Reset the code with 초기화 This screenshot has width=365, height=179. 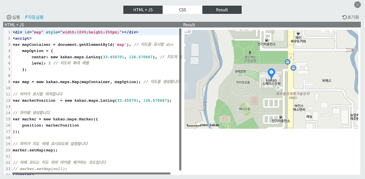(x=351, y=17)
